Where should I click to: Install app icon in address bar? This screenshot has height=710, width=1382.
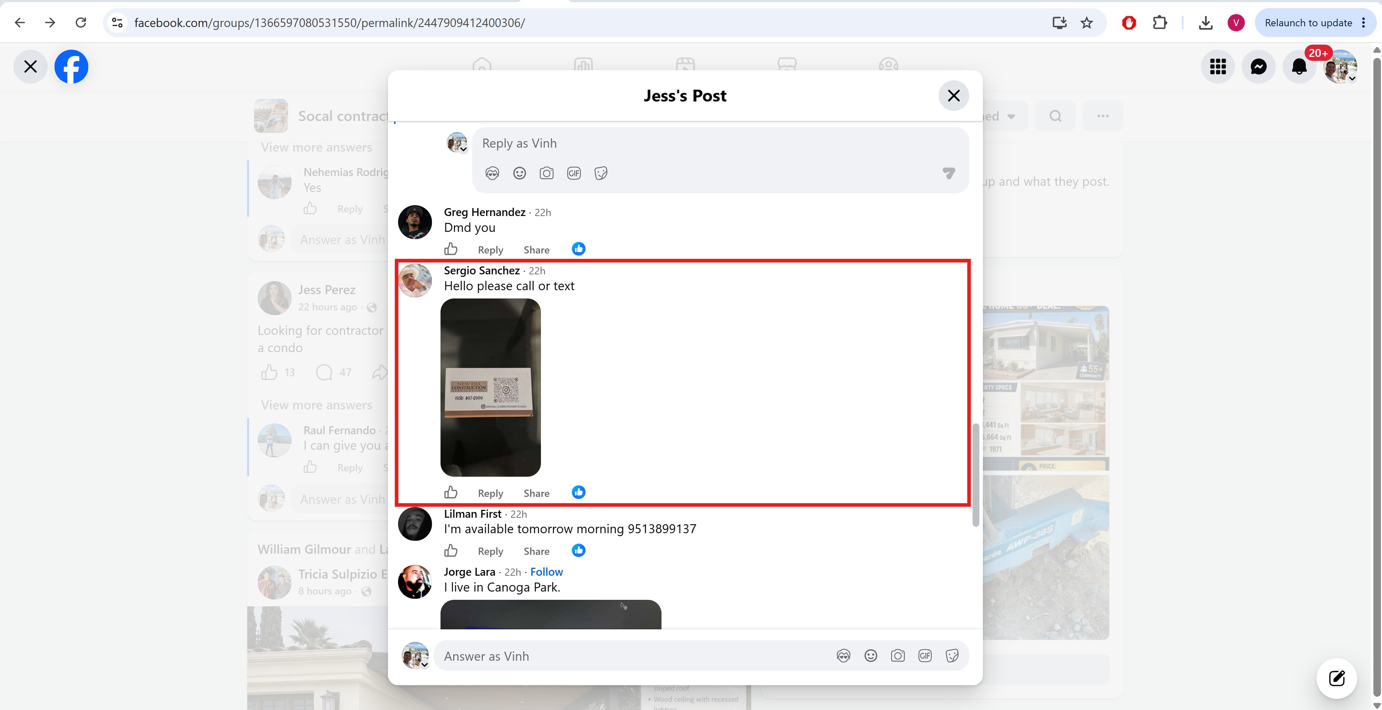click(x=1059, y=23)
